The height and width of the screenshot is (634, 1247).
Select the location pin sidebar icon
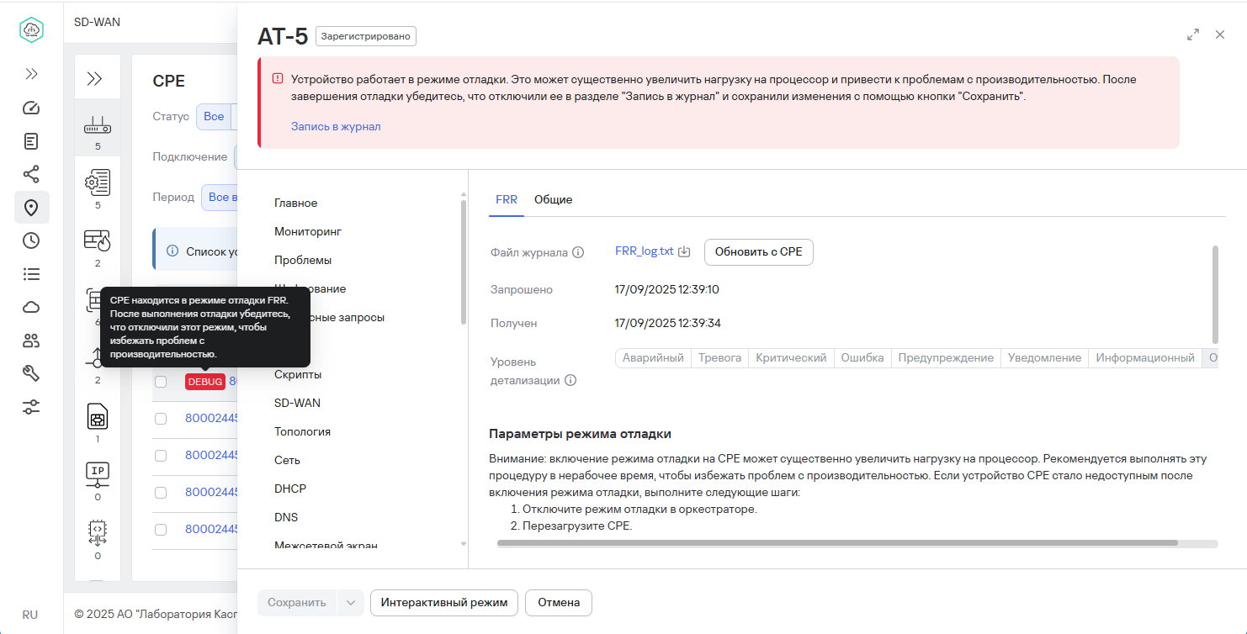[31, 208]
